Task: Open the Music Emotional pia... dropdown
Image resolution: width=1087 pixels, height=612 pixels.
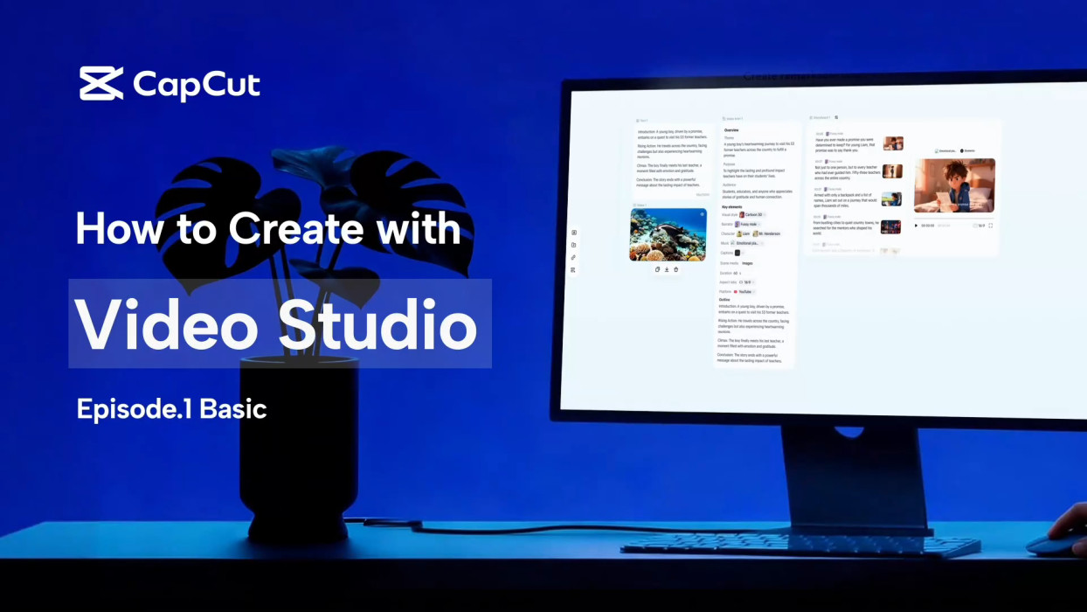Action: coord(747,243)
